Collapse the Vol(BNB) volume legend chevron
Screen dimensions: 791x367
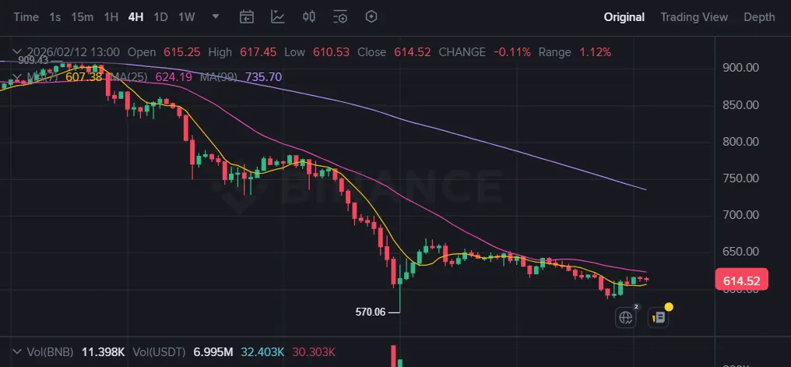pos(17,352)
